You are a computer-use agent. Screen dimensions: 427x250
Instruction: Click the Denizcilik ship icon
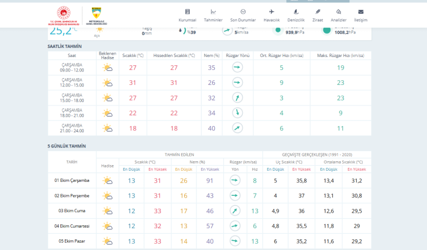[x=296, y=12]
